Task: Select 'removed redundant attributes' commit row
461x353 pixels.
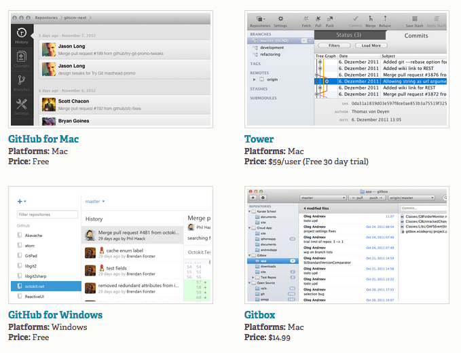Action: [x=132, y=289]
